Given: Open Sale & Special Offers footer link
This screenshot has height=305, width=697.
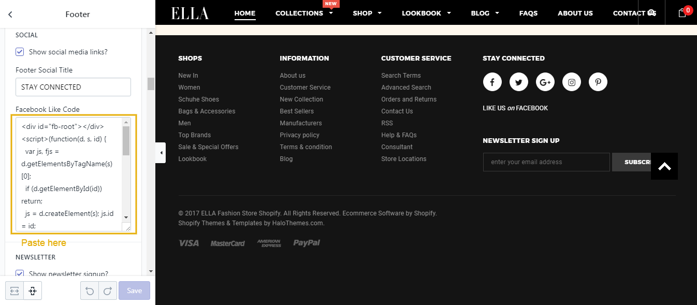Looking at the screenshot, I should (x=208, y=147).
